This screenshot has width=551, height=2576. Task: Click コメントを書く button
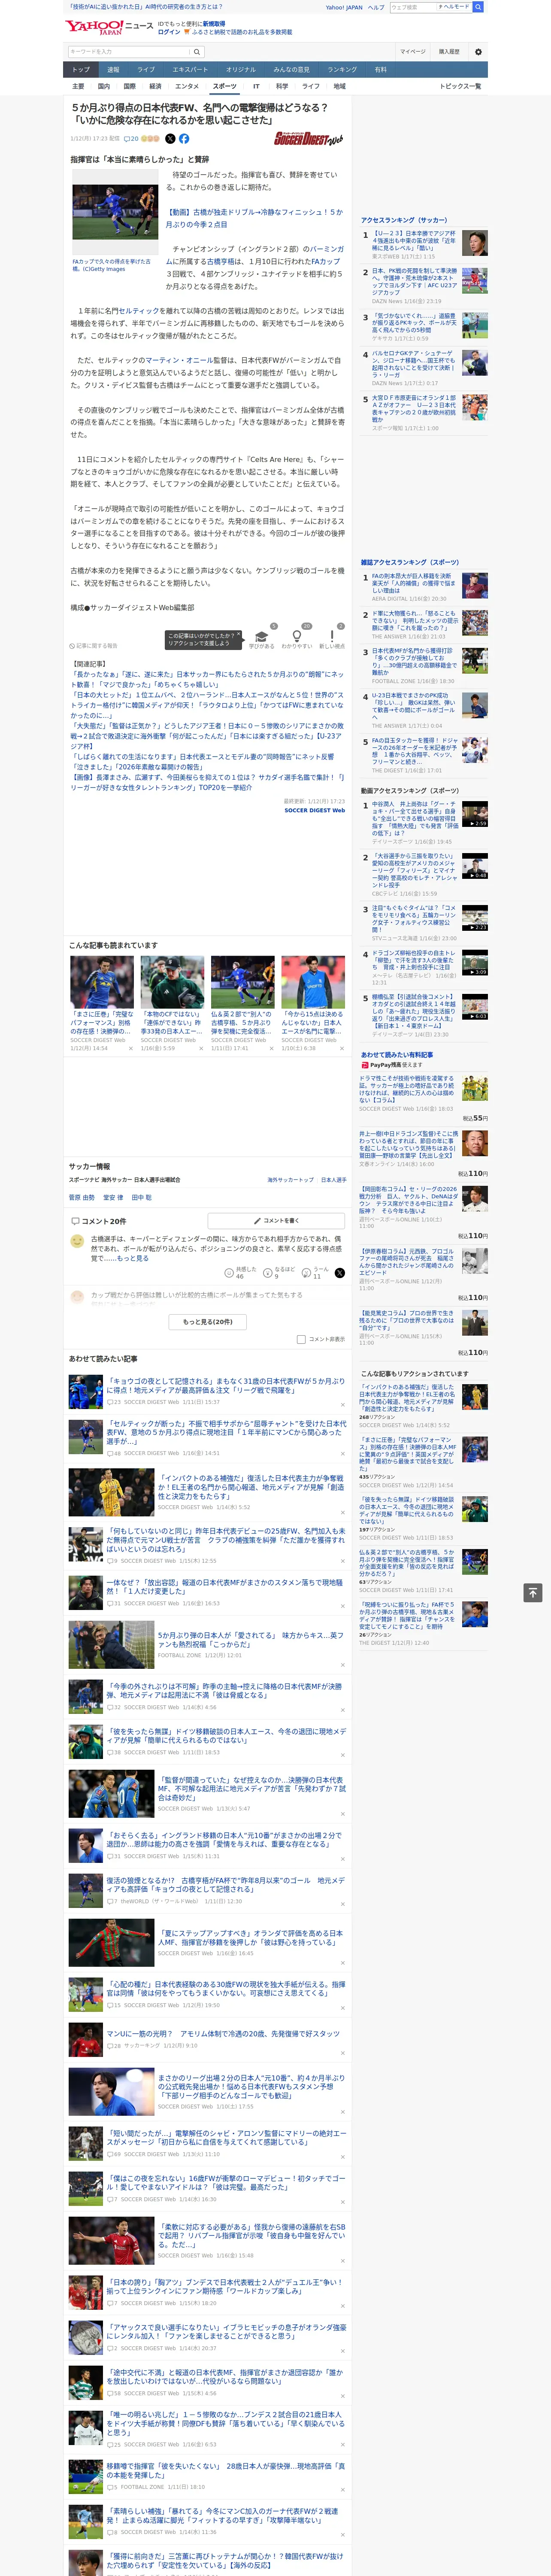276,1221
